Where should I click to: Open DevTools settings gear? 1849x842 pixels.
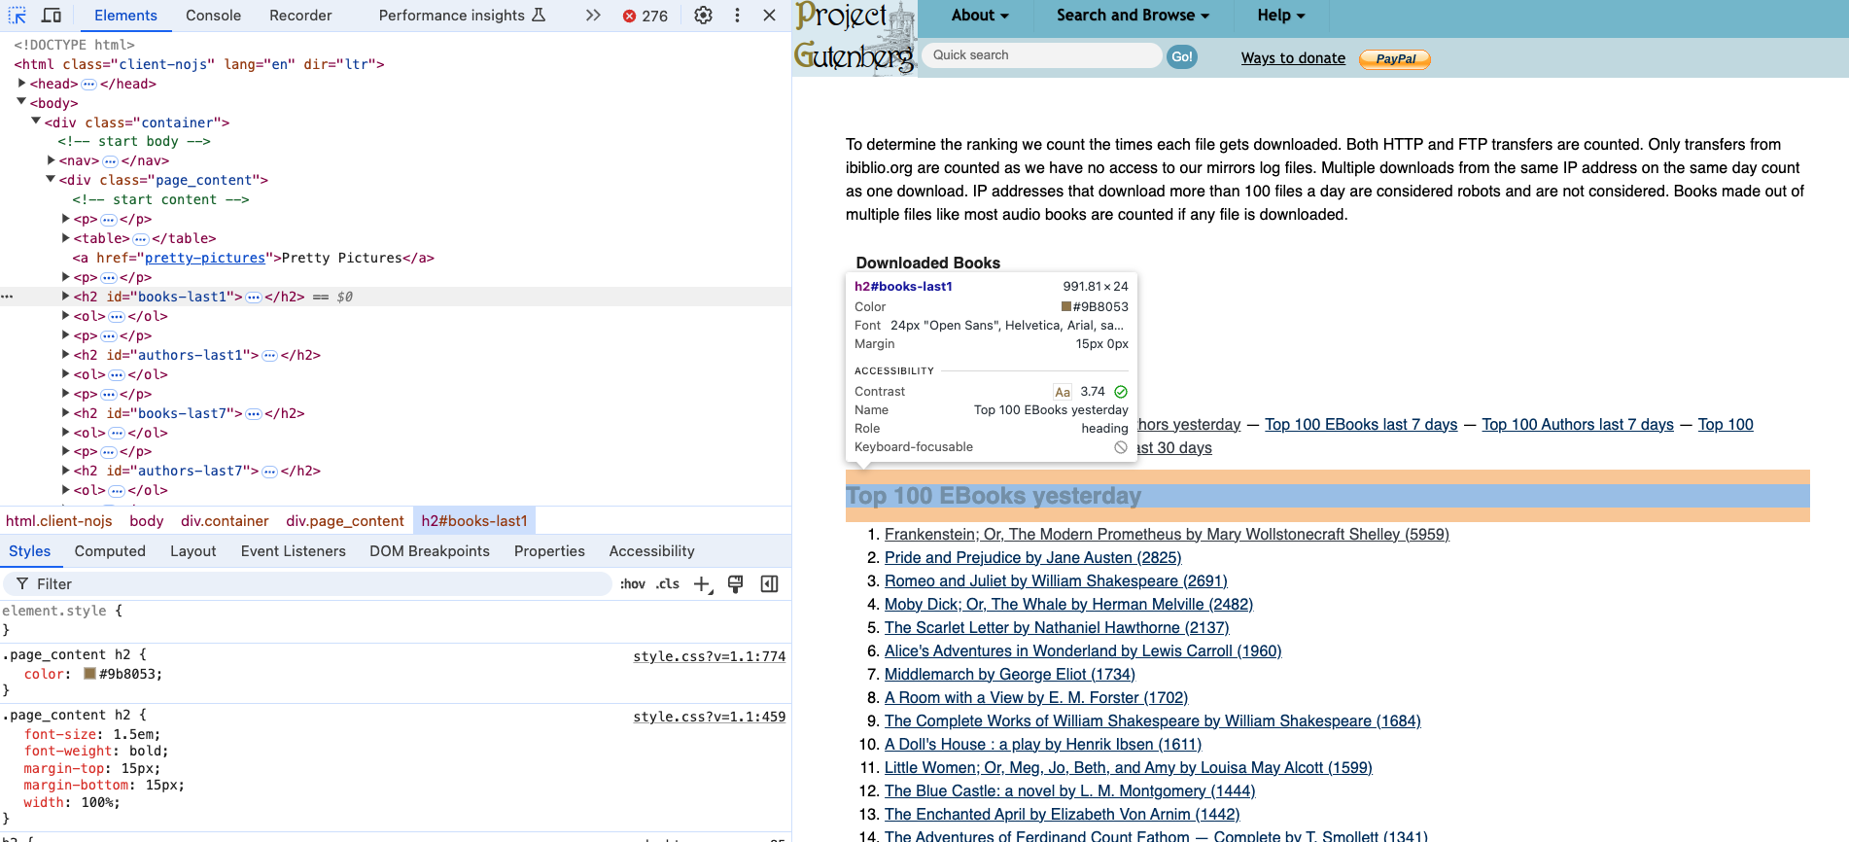coord(703,16)
